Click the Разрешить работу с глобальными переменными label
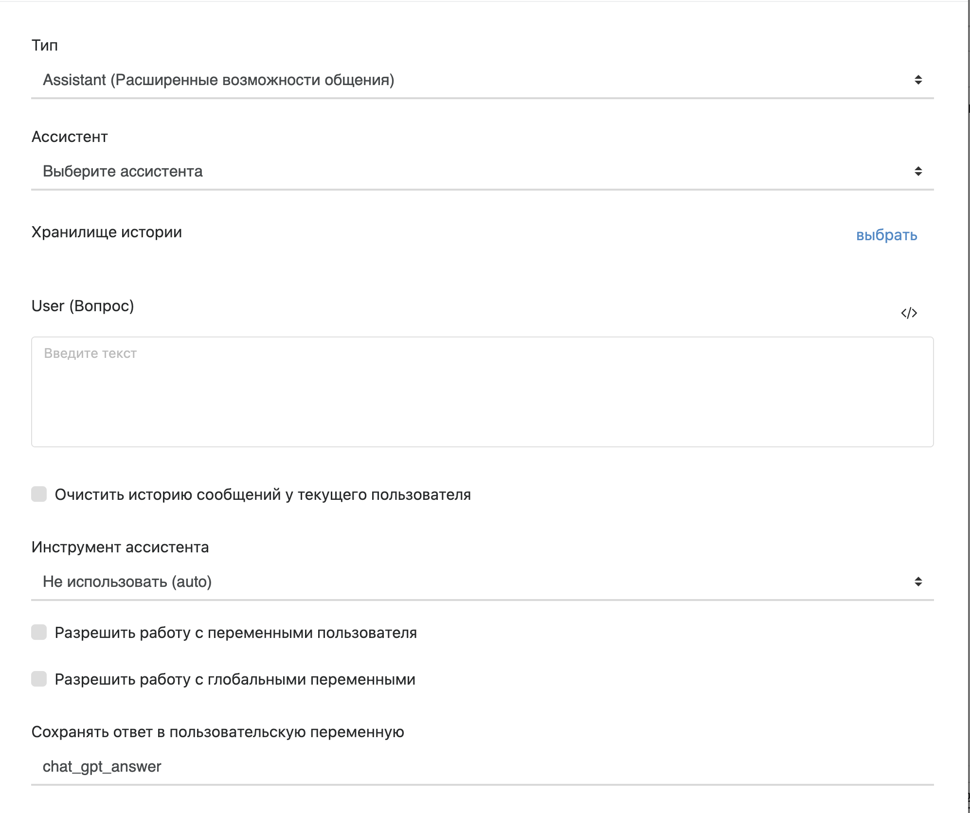 235,679
